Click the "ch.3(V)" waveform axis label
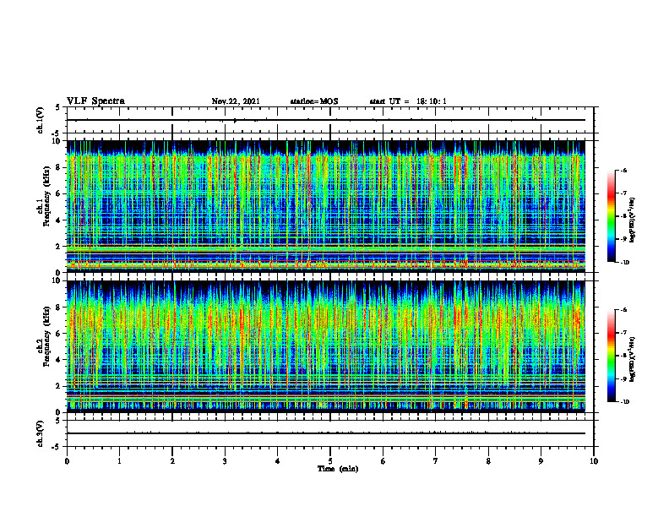 40,434
